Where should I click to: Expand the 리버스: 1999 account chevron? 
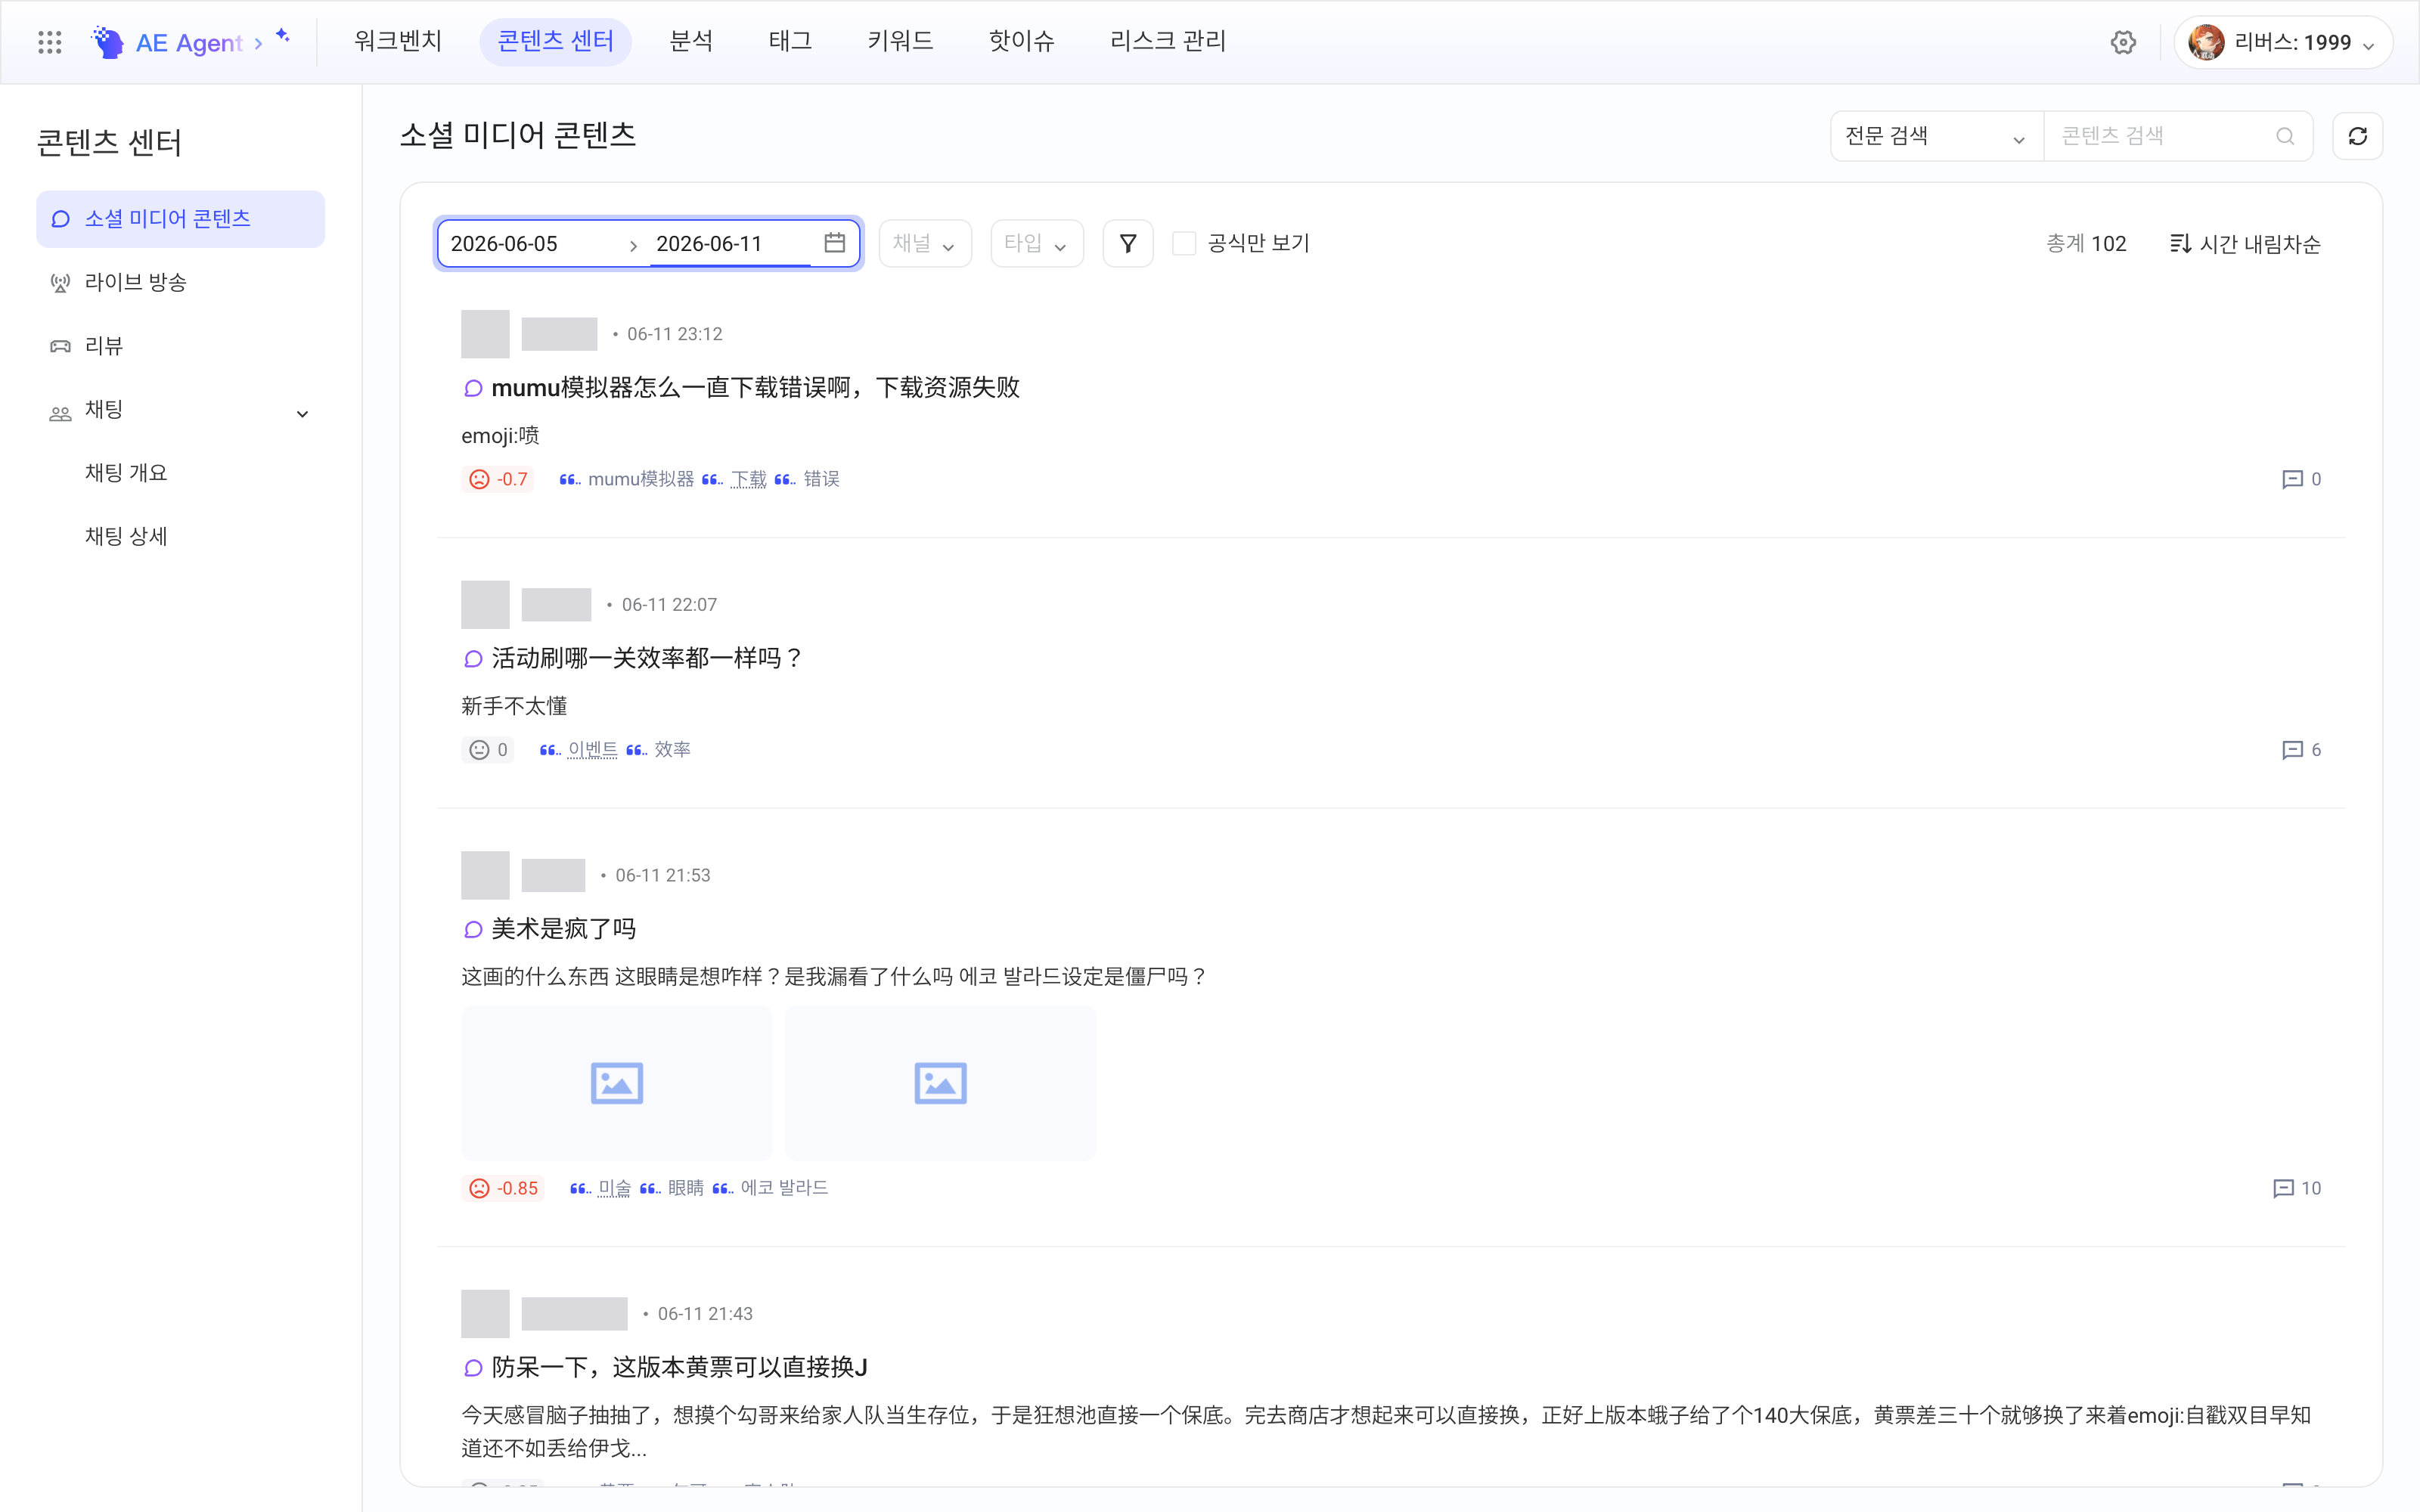2368,45
